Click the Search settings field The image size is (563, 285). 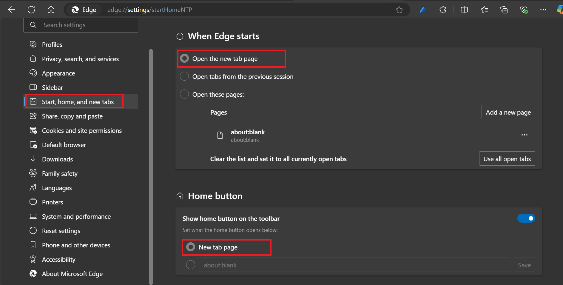[81, 25]
